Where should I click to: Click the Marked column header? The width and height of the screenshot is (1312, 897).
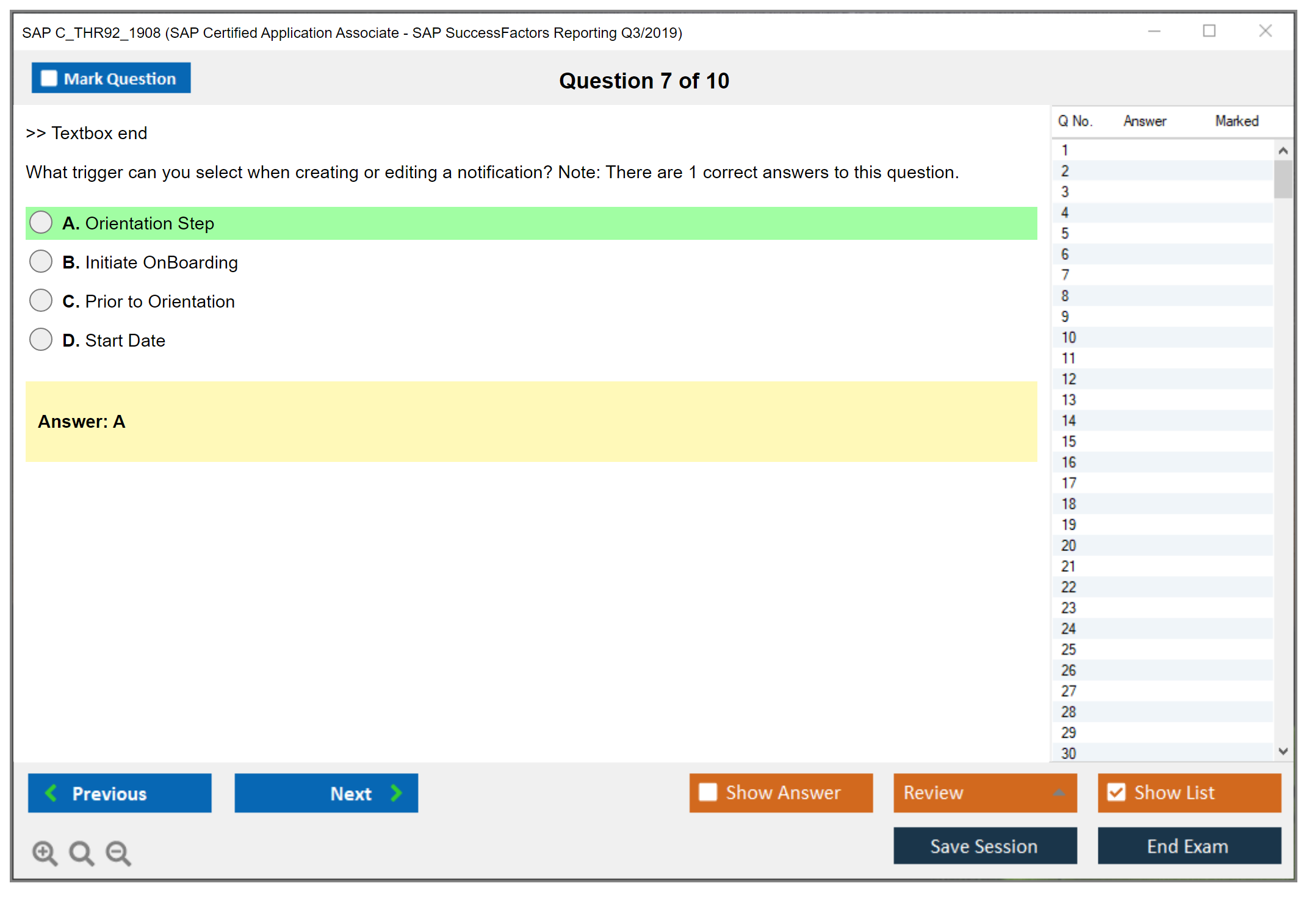coord(1236,121)
